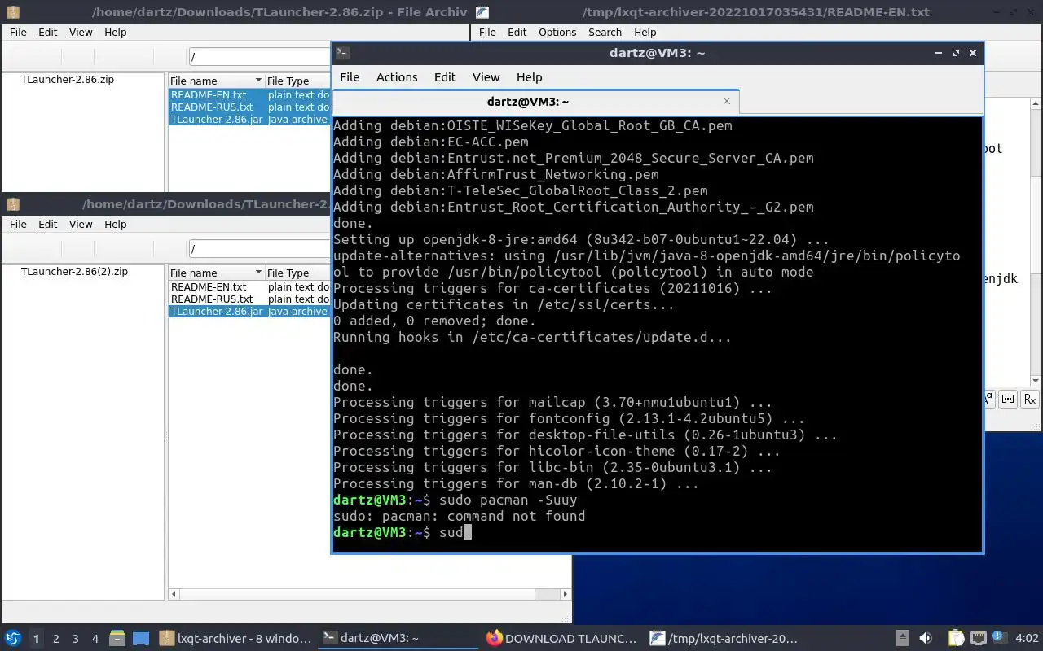The height and width of the screenshot is (651, 1043).
Task: Open the terminal Edit menu
Action: [445, 77]
